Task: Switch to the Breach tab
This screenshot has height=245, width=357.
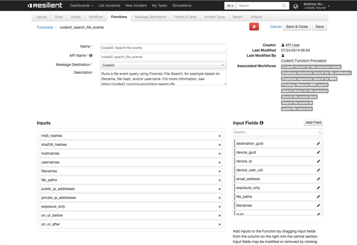Action: point(237,17)
